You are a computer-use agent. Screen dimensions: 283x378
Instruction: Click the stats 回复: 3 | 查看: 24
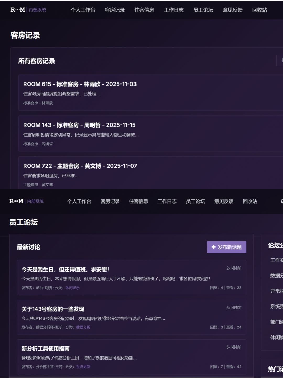pyautogui.click(x=226, y=327)
